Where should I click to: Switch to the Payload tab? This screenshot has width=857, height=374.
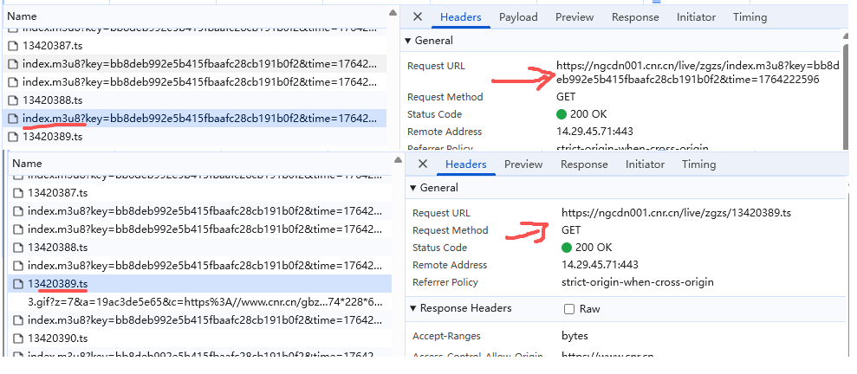pyautogui.click(x=518, y=17)
